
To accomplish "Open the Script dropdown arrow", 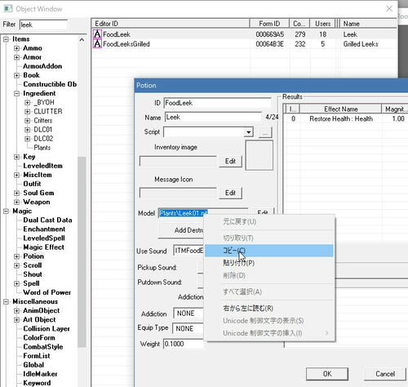I will [248, 132].
